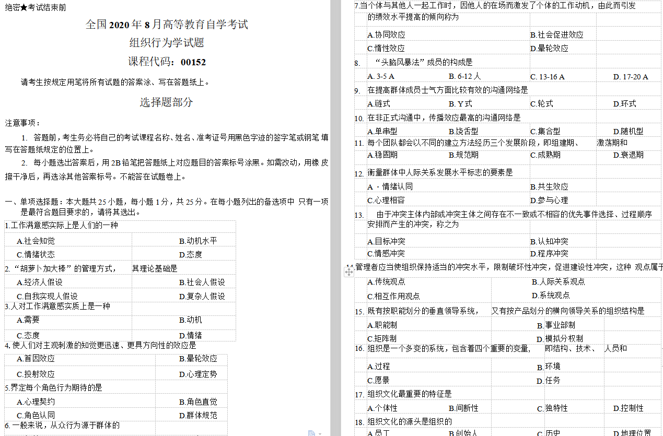The image size is (663, 436).
Task: Select option "C.角色认同"
Action: click(x=36, y=416)
